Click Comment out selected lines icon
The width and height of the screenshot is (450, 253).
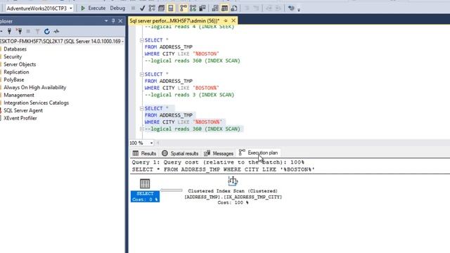247,8
